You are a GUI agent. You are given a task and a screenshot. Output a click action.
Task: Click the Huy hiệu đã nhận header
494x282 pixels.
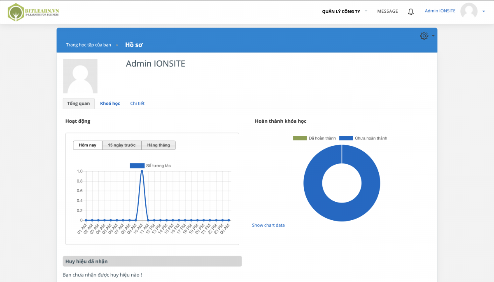pos(152,261)
